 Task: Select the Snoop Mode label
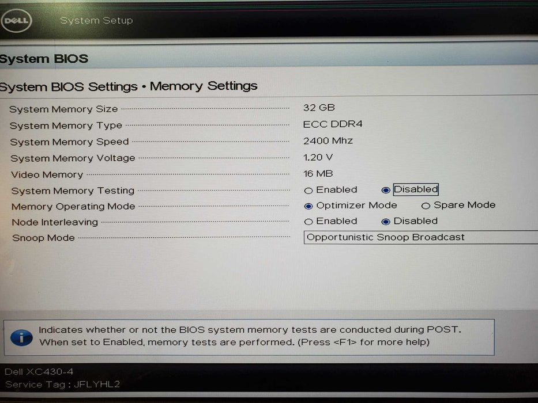pos(44,238)
